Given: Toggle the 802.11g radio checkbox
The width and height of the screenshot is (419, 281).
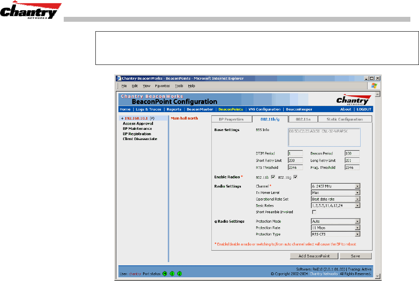Looking at the screenshot, I should coord(295,177).
